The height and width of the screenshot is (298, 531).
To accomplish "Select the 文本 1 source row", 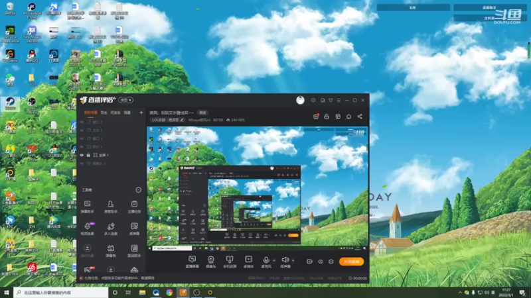I will point(112,130).
